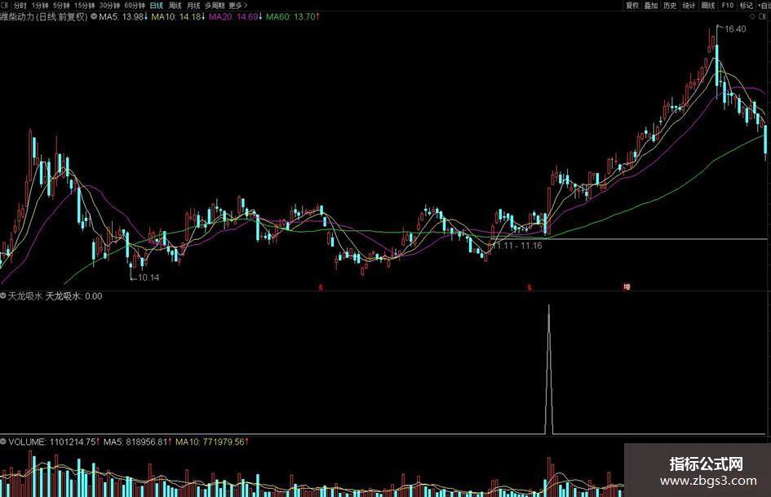This screenshot has width=771, height=497.
Task: Click the 标记 mark button
Action: pyautogui.click(x=747, y=6)
